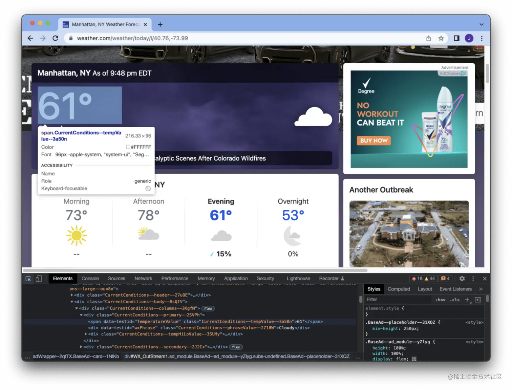This screenshot has width=512, height=390.
Task: Click the Styles Filter input field
Action: pyautogui.click(x=399, y=300)
